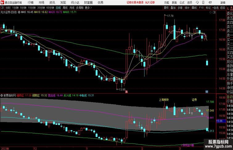Click the 通达信 red logo icon
Image resolution: width=233 pixels, height=150 pixels.
(2, 2)
